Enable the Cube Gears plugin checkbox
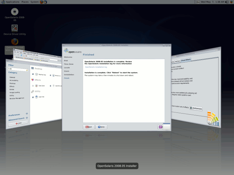234x175 pixels. 33,86
